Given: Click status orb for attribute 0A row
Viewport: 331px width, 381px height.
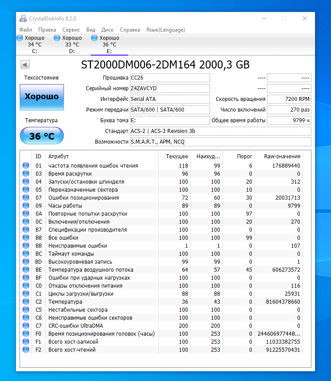Looking at the screenshot, I should click(26, 213).
